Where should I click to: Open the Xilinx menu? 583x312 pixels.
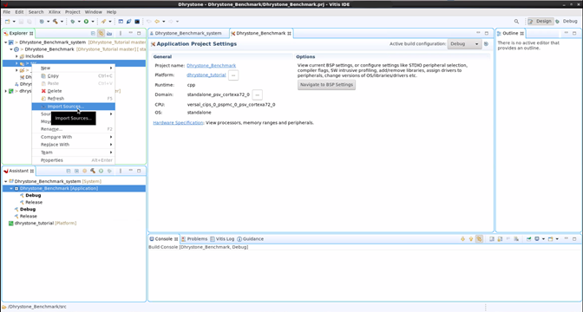click(55, 12)
